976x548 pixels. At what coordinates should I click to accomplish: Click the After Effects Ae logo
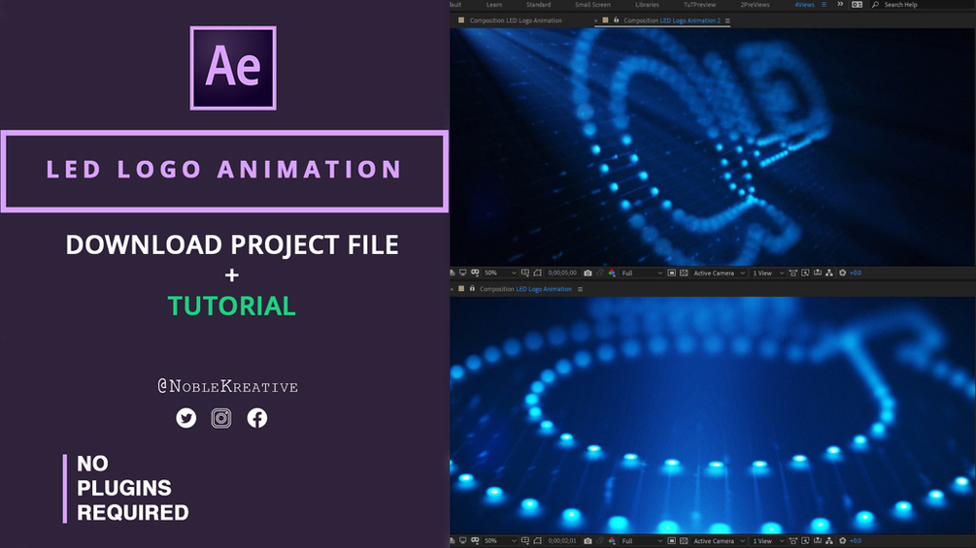[x=233, y=68]
